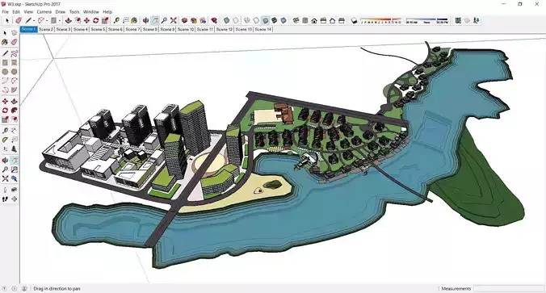Open the Camera menu
The image size is (546, 293).
(44, 12)
